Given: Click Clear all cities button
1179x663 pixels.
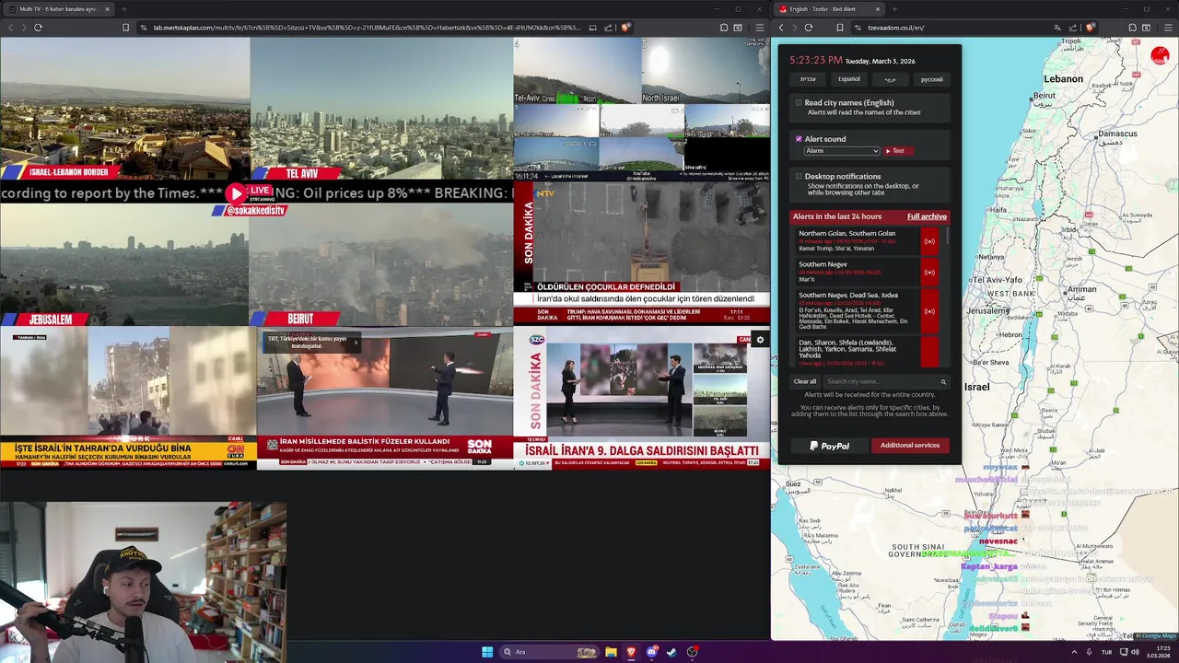Looking at the screenshot, I should click(805, 381).
